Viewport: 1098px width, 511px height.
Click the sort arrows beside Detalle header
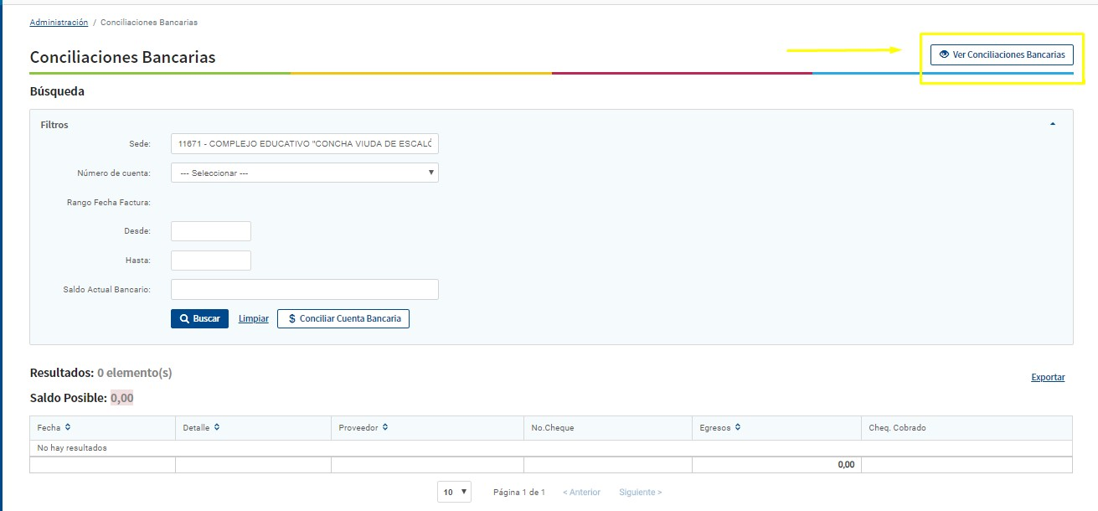217,427
